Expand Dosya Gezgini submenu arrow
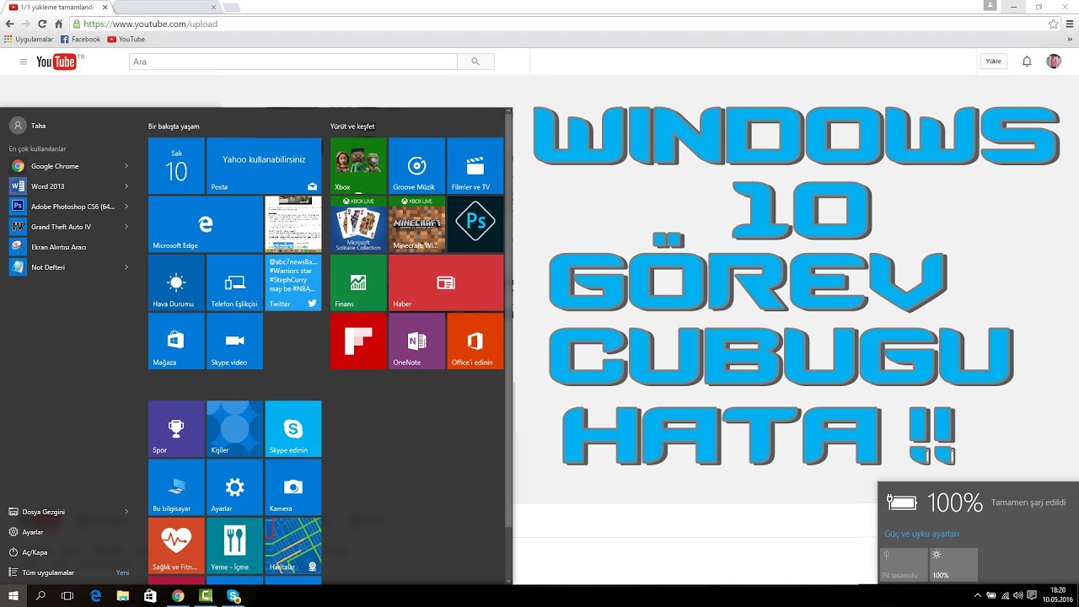 click(126, 512)
